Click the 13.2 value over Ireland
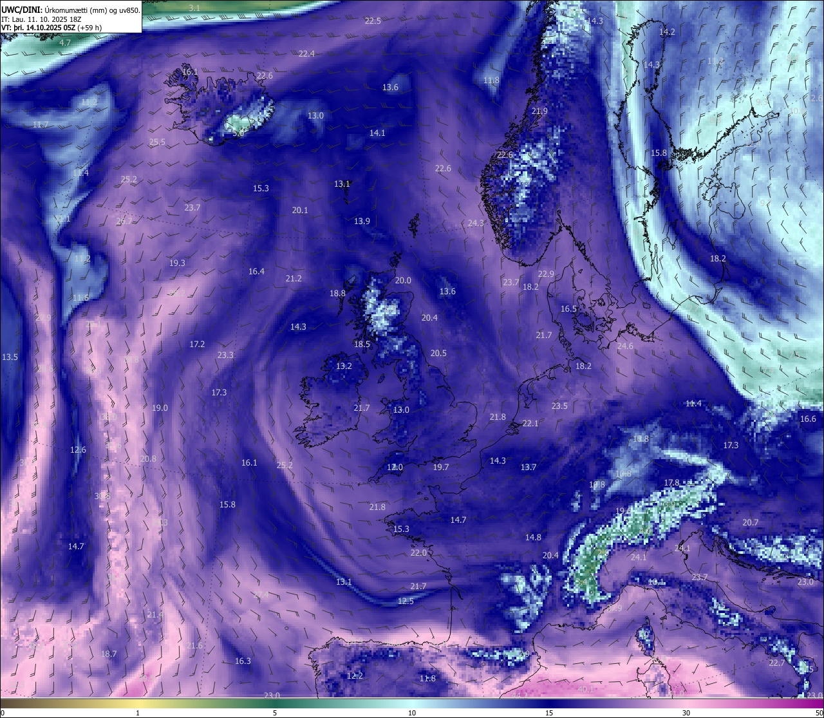Screen dimensions: 824x718 click(x=344, y=366)
